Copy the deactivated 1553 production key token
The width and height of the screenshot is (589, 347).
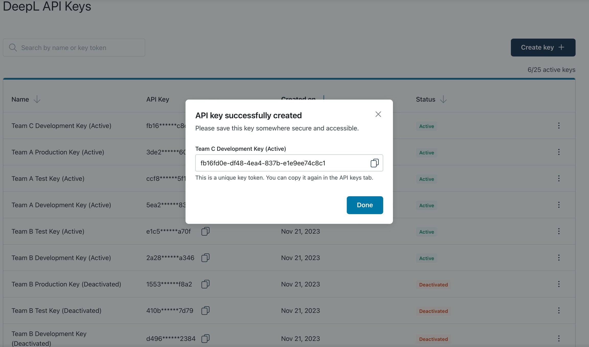pyautogui.click(x=205, y=284)
